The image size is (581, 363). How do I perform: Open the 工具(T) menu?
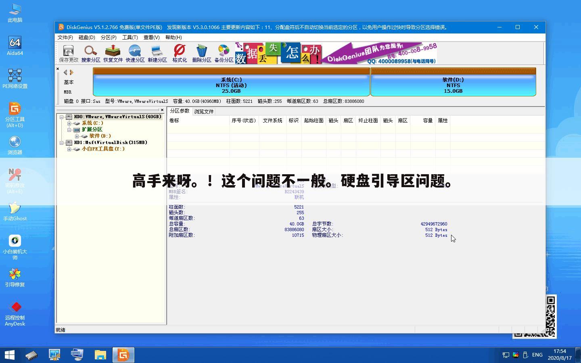pyautogui.click(x=130, y=38)
